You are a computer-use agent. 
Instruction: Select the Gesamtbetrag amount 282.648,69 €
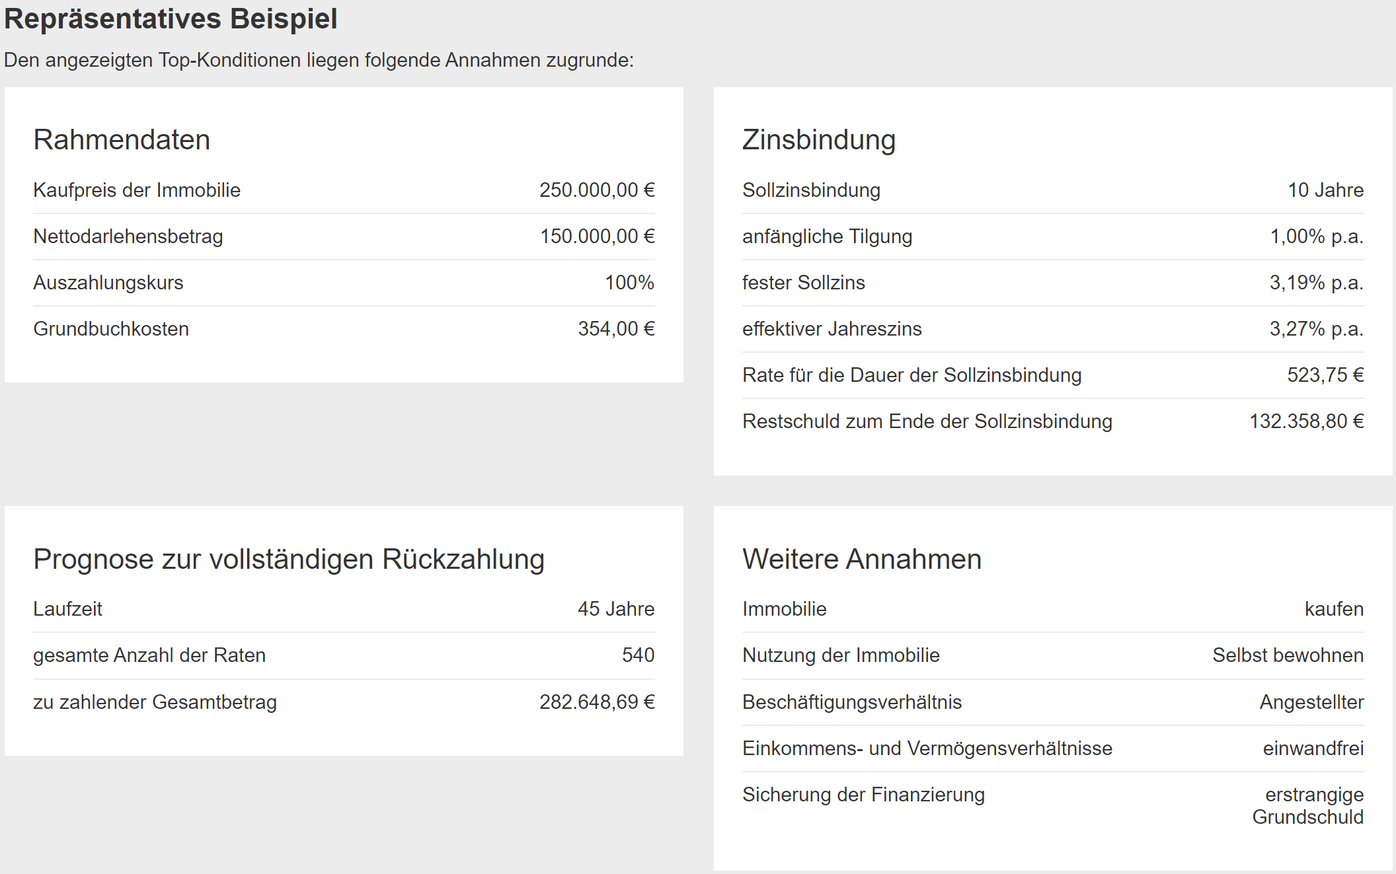click(596, 702)
